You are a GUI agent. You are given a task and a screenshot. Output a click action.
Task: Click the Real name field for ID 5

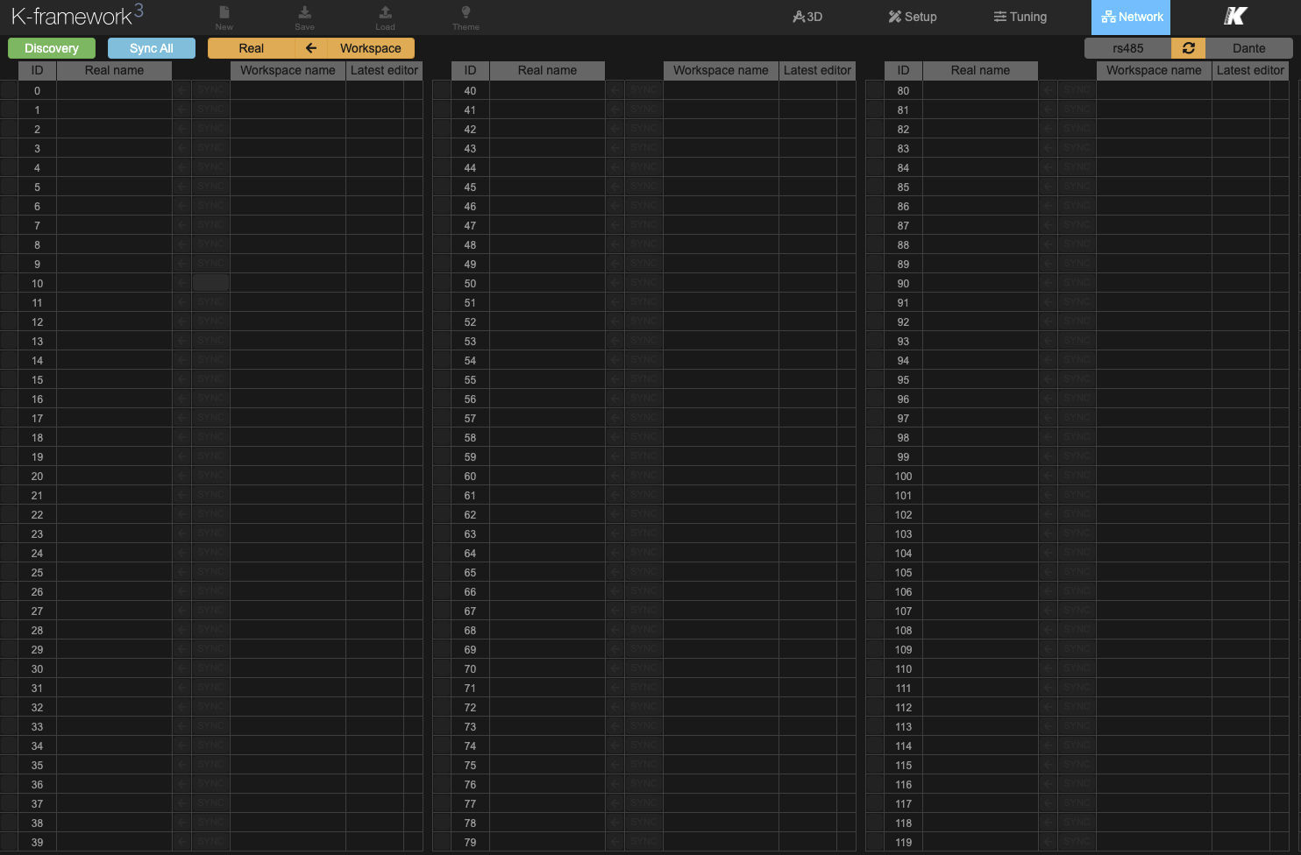pyautogui.click(x=114, y=187)
